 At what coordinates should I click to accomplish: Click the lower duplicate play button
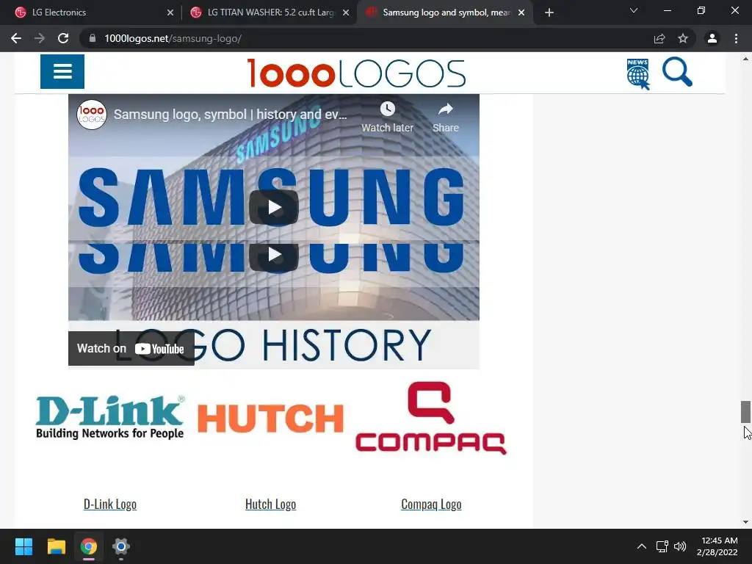(274, 255)
